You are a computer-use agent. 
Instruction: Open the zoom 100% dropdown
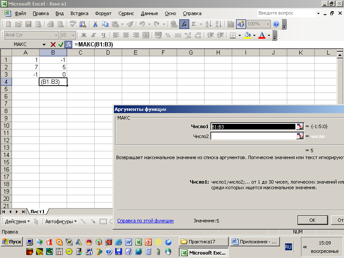click(x=268, y=24)
